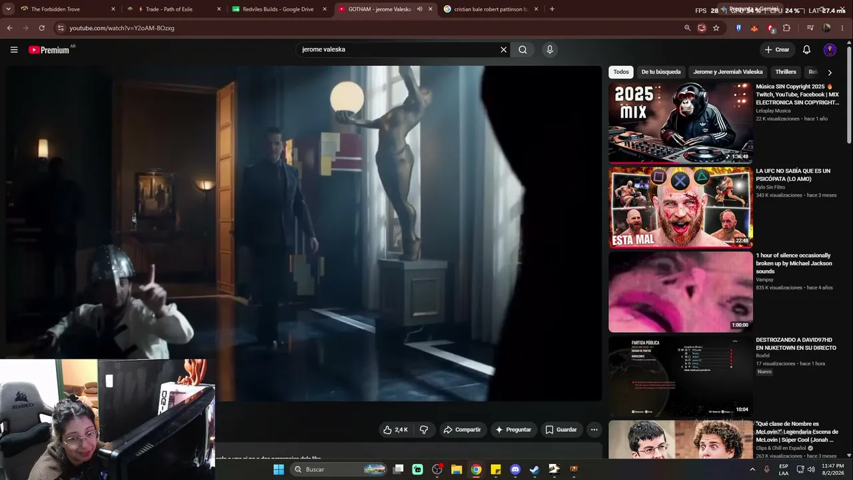The height and width of the screenshot is (480, 853).
Task: Go back in the browser
Action: 9,28
